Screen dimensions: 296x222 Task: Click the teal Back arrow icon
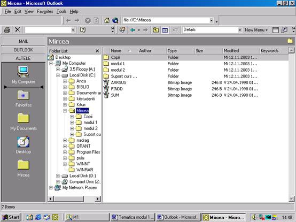pos(133,30)
